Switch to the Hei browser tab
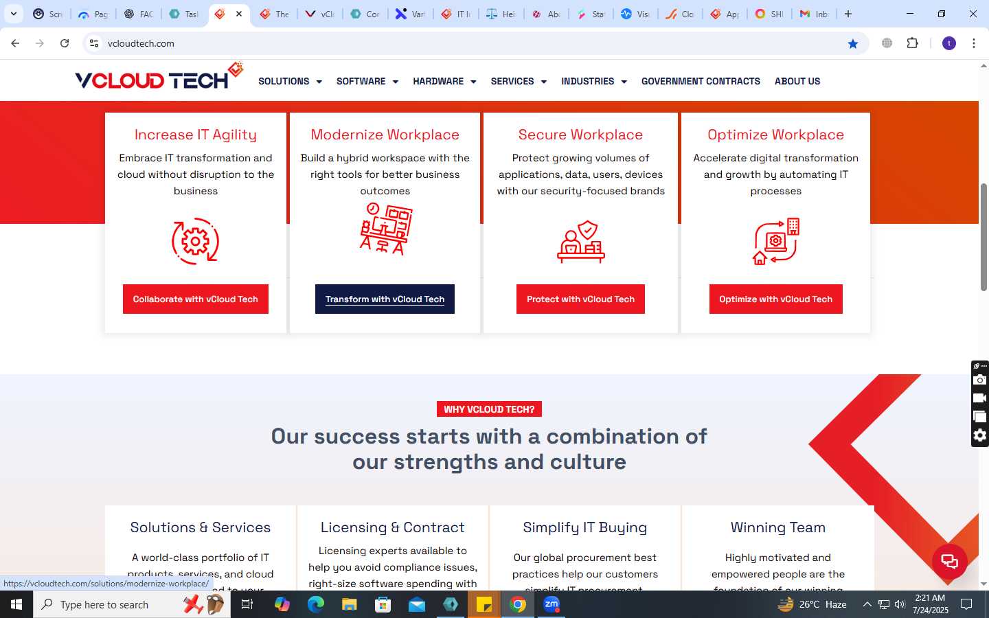989x618 pixels. tap(501, 14)
